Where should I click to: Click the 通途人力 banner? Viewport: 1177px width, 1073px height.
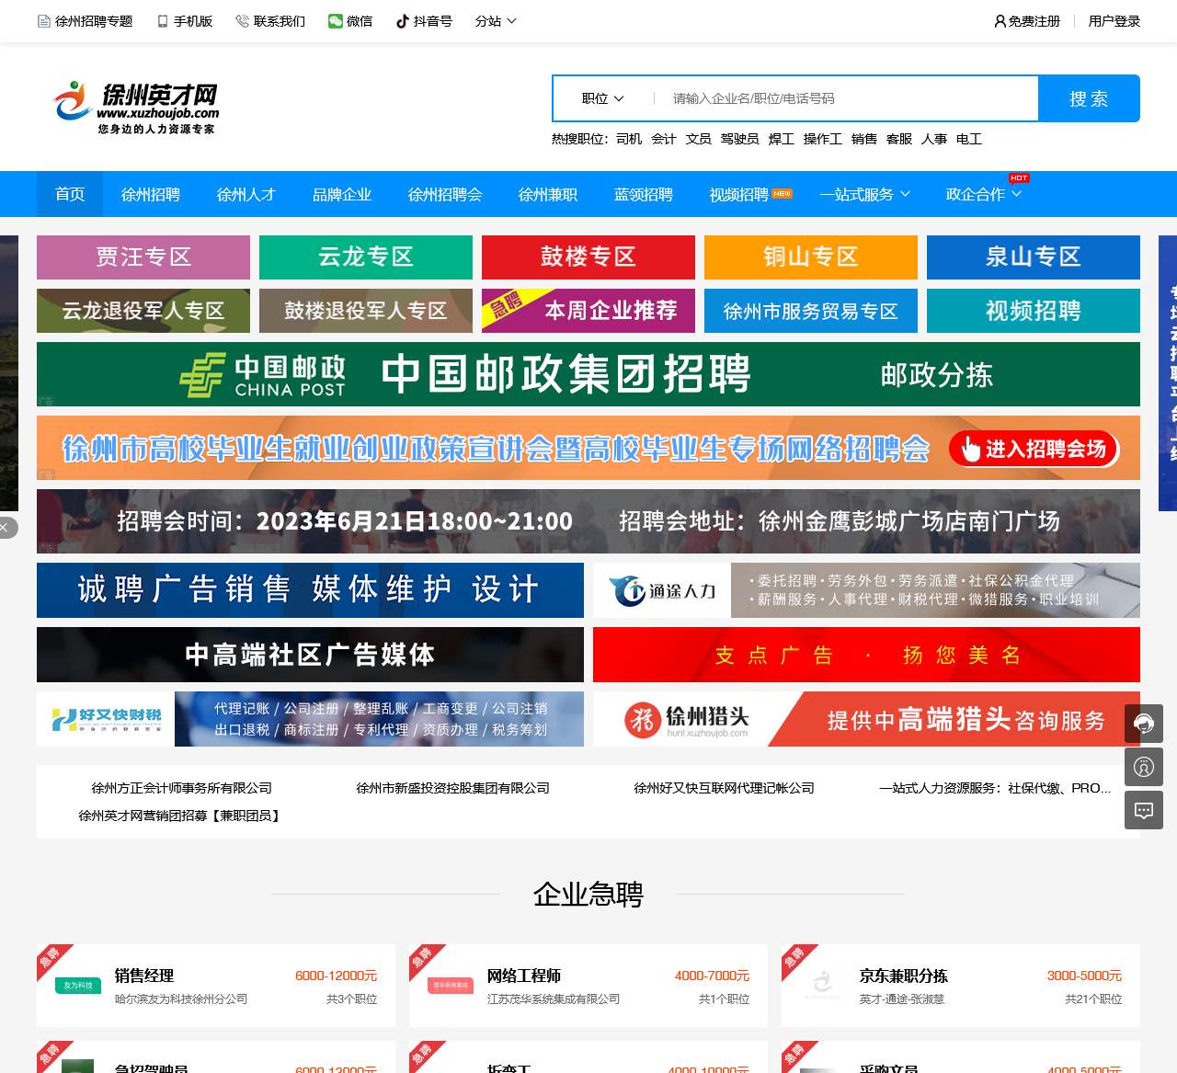tap(866, 590)
